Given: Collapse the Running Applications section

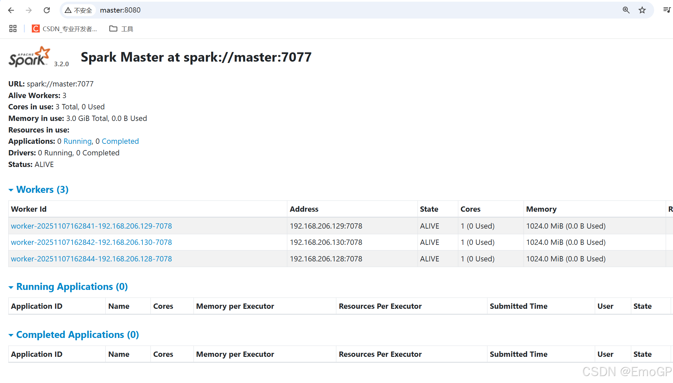Looking at the screenshot, I should point(72,287).
